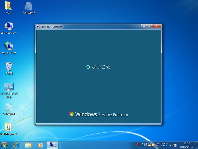The width and height of the screenshot is (198, 149).
Task: Select desktop.ini beside the user folder
Action: click(28, 6)
